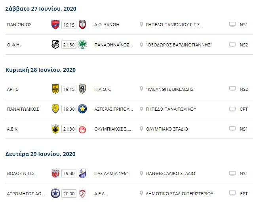Screen dimensions: 253x202
Task: Click the Aris yellow team crest
Action: [55, 88]
